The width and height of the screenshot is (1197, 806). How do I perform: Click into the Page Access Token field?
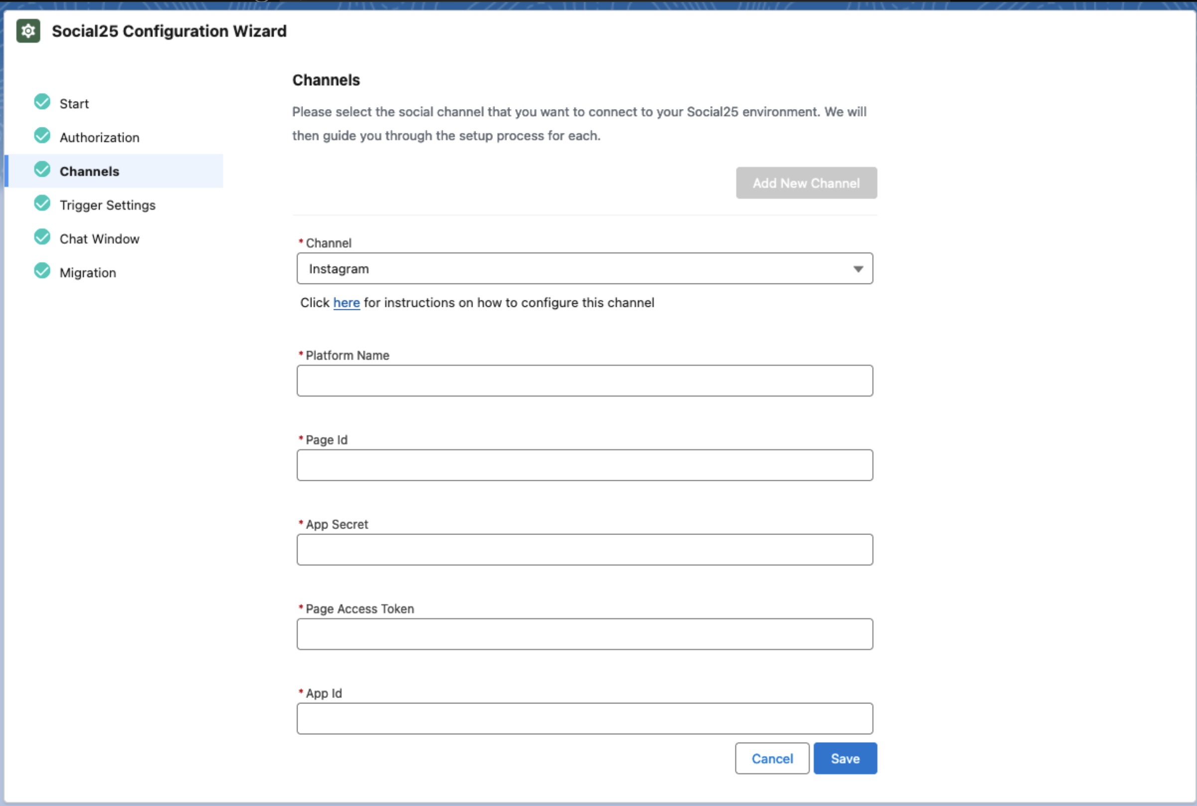tap(584, 634)
